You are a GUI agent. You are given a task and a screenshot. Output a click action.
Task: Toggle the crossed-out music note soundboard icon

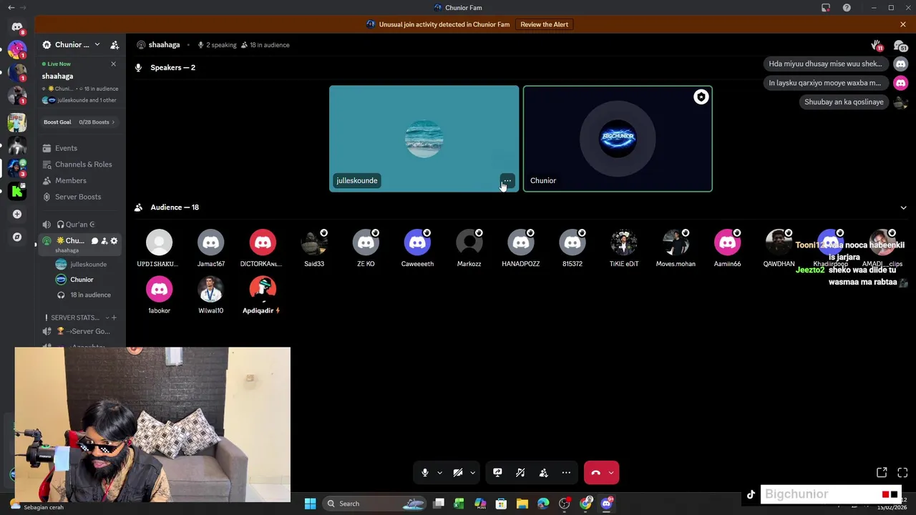(520, 473)
